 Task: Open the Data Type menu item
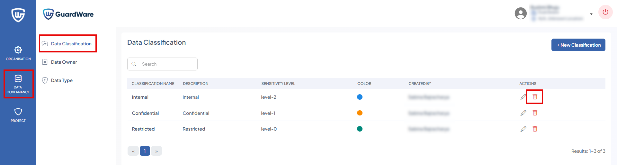62,80
